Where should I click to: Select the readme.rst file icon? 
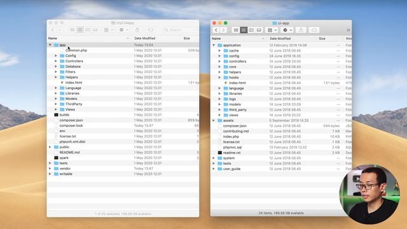tap(220, 153)
